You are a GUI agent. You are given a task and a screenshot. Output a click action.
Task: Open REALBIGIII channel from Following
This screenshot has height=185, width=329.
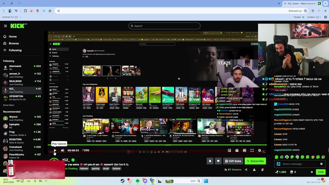pos(22,83)
